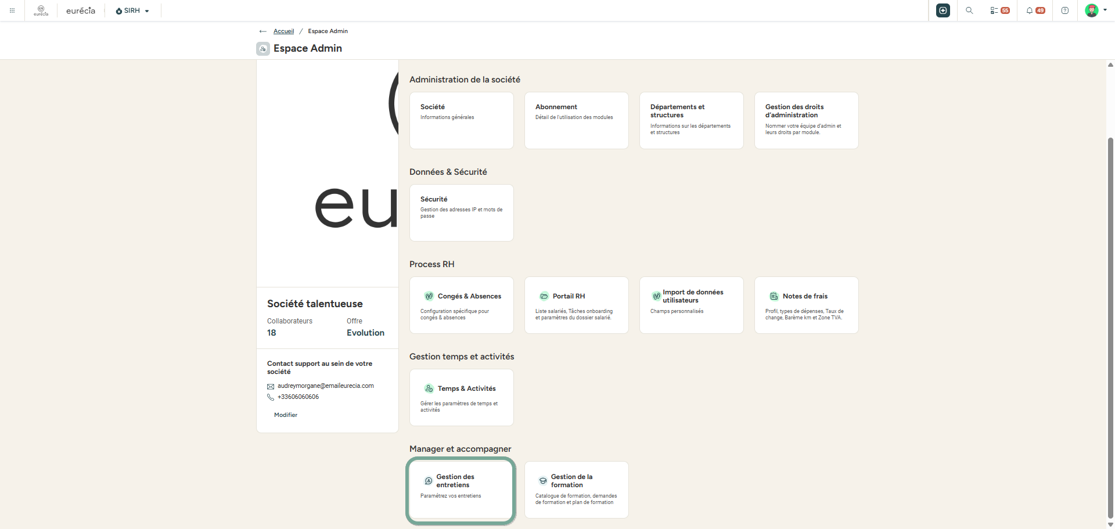
Task: Click Contact support au sein de votre société
Action: pos(320,368)
